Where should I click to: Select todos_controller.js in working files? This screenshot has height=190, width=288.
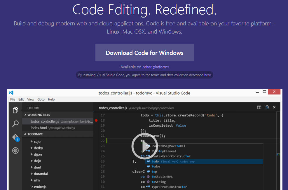(58, 121)
